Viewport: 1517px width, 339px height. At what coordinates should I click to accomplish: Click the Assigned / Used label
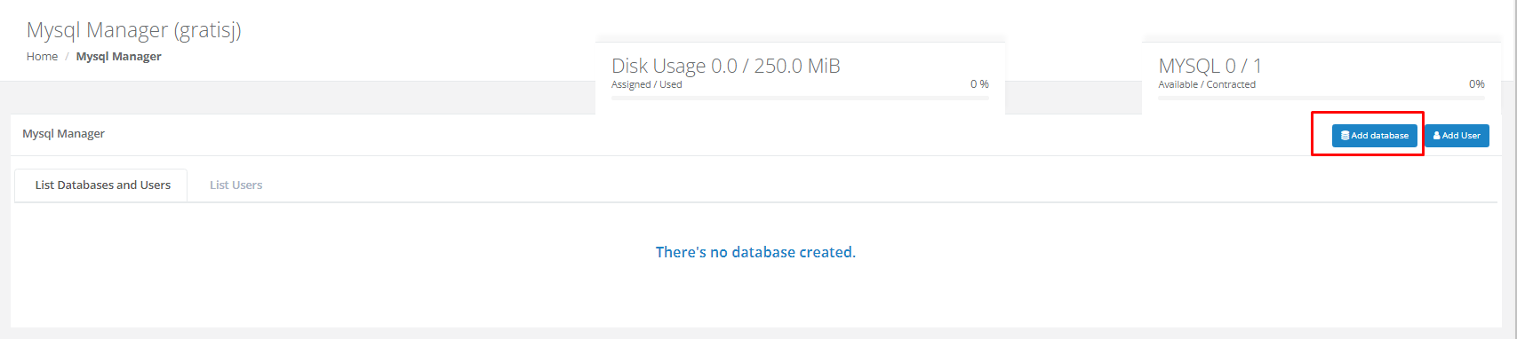pyautogui.click(x=647, y=84)
